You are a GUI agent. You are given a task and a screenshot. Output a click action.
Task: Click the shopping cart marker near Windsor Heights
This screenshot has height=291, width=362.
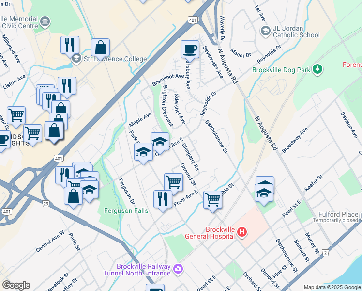32,135
